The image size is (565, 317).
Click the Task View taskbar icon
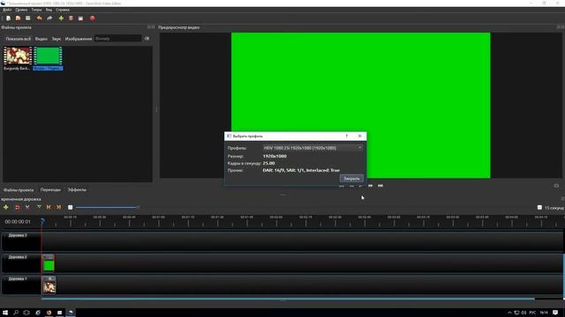point(26,313)
